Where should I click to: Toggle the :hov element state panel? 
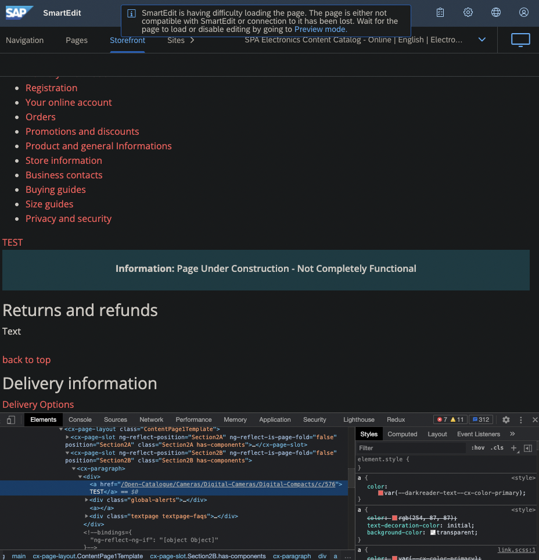pyautogui.click(x=478, y=448)
